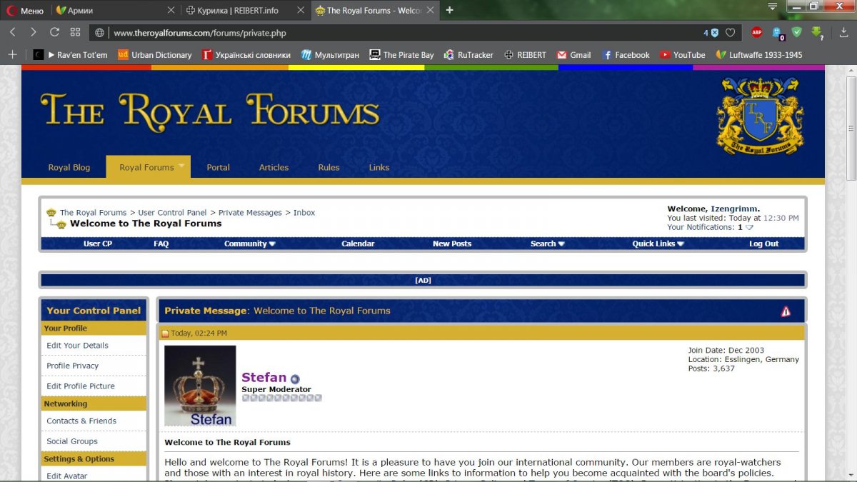Viewport: 857px width, 482px height.
Task: Open Stefan's user profile name
Action: pos(264,377)
